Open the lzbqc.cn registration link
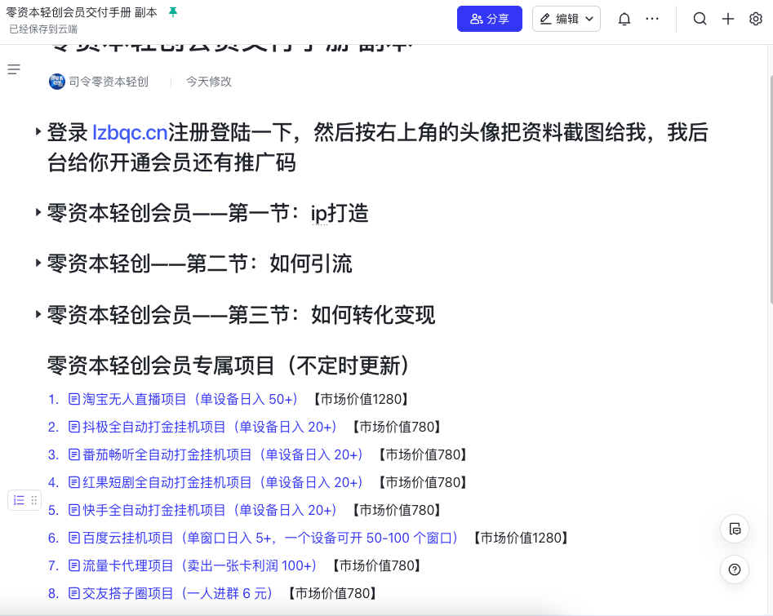The image size is (773, 616). pos(129,132)
